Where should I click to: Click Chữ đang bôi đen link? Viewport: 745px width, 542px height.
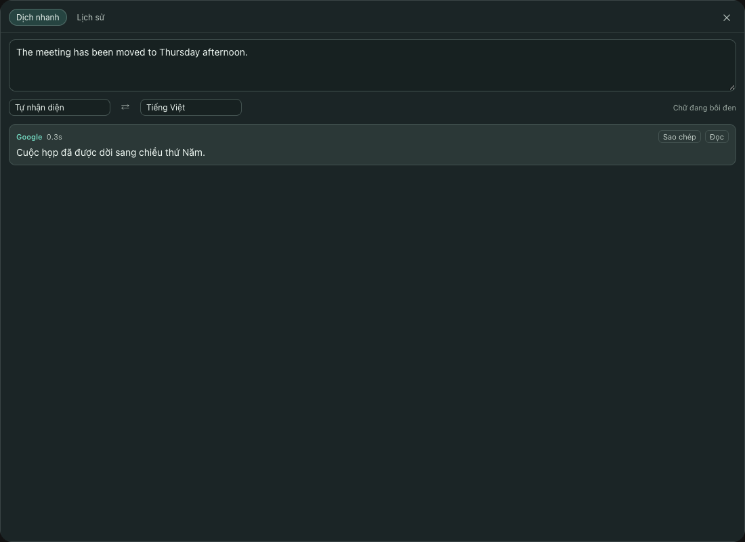pyautogui.click(x=704, y=108)
